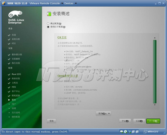Click the Back (B) button

tap(139, 121)
